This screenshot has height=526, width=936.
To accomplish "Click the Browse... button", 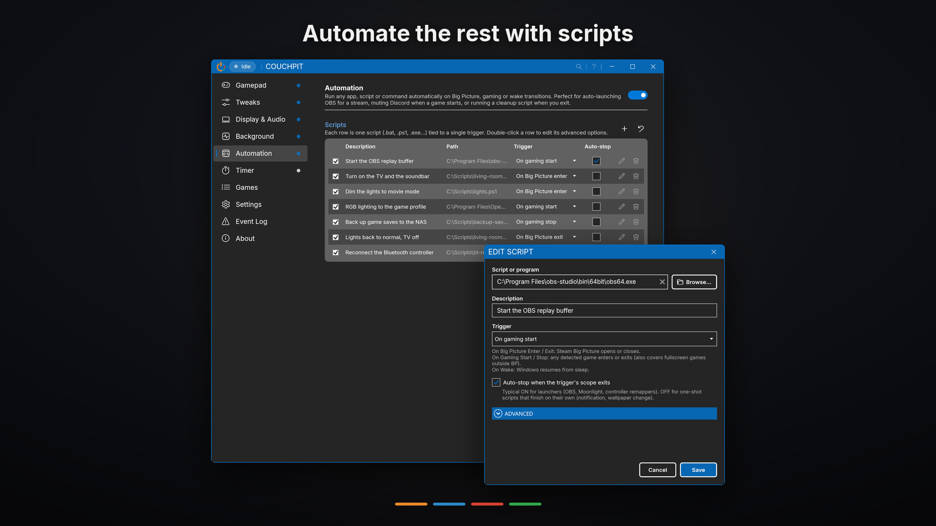I will click(694, 282).
